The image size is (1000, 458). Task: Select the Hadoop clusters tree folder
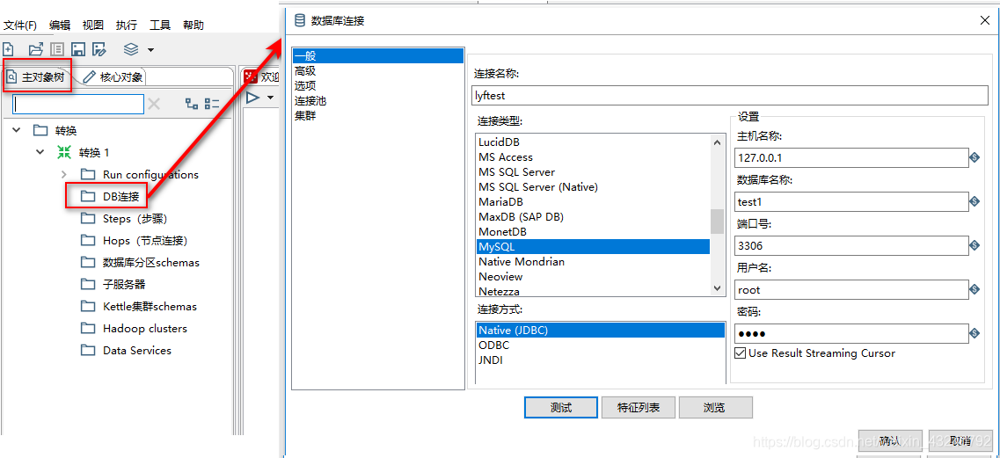145,329
